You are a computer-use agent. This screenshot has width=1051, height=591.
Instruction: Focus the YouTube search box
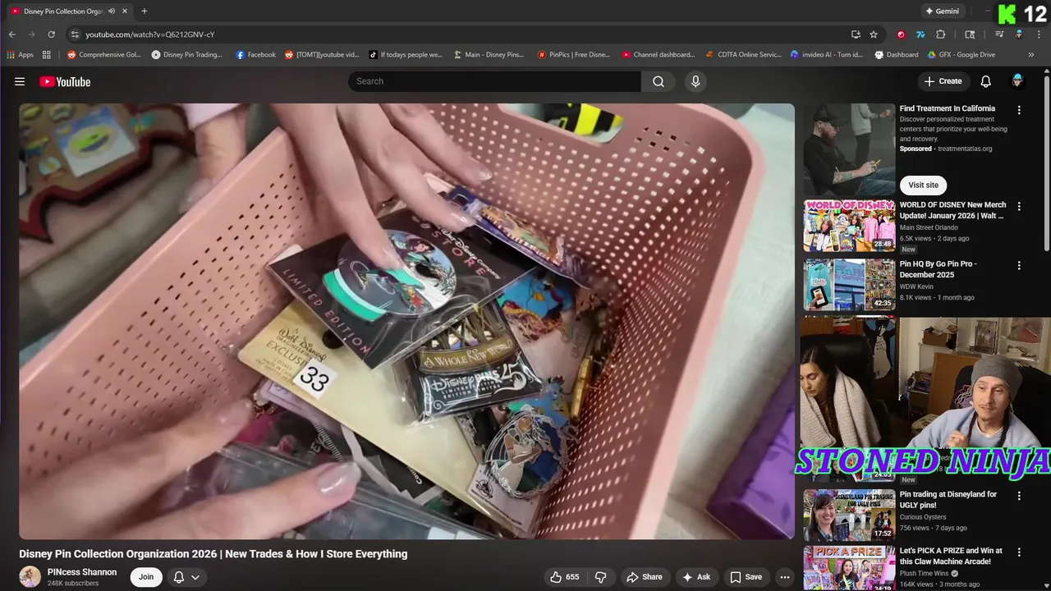[494, 81]
